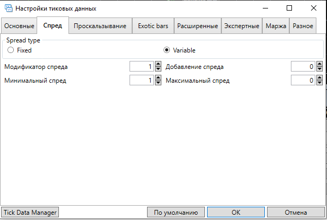Focus the Модификатор спреда input field
The height and width of the screenshot is (220, 327).
tap(142, 66)
